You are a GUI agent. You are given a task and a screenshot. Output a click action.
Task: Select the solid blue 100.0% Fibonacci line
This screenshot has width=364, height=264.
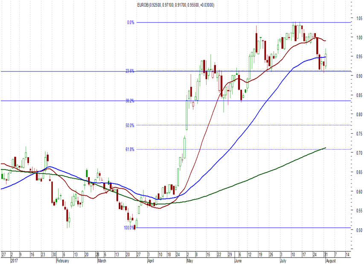click(244, 228)
